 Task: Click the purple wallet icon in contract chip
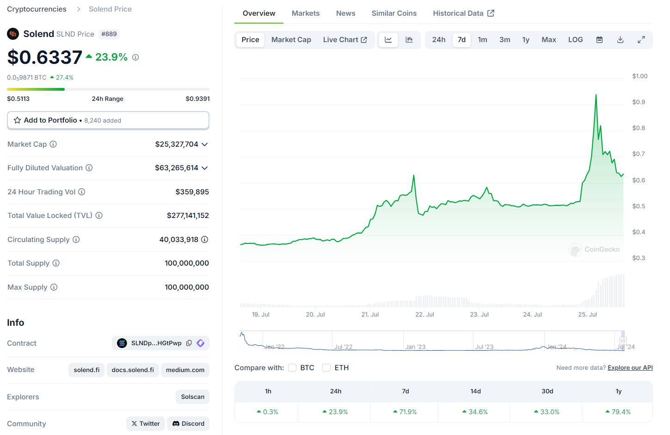pyautogui.click(x=201, y=343)
